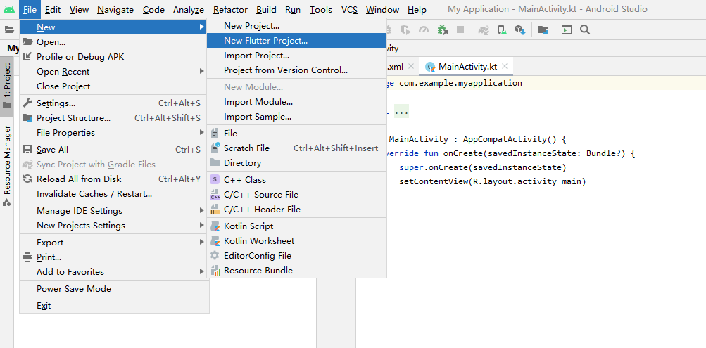Choose Import Project menu entry

[x=296, y=56]
